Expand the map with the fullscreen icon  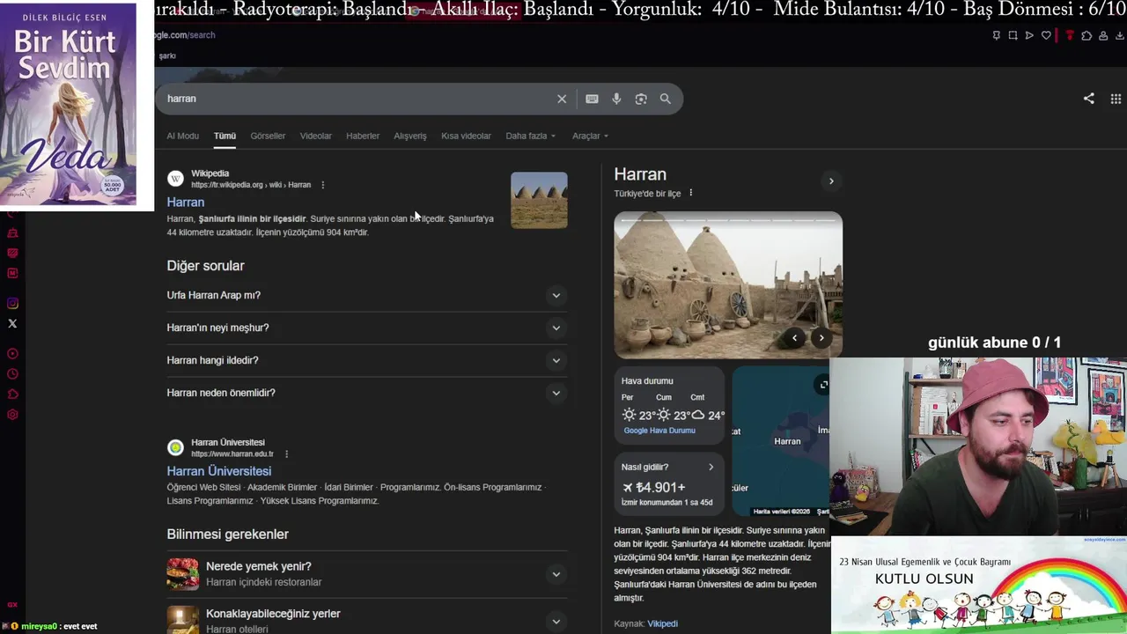click(x=823, y=385)
